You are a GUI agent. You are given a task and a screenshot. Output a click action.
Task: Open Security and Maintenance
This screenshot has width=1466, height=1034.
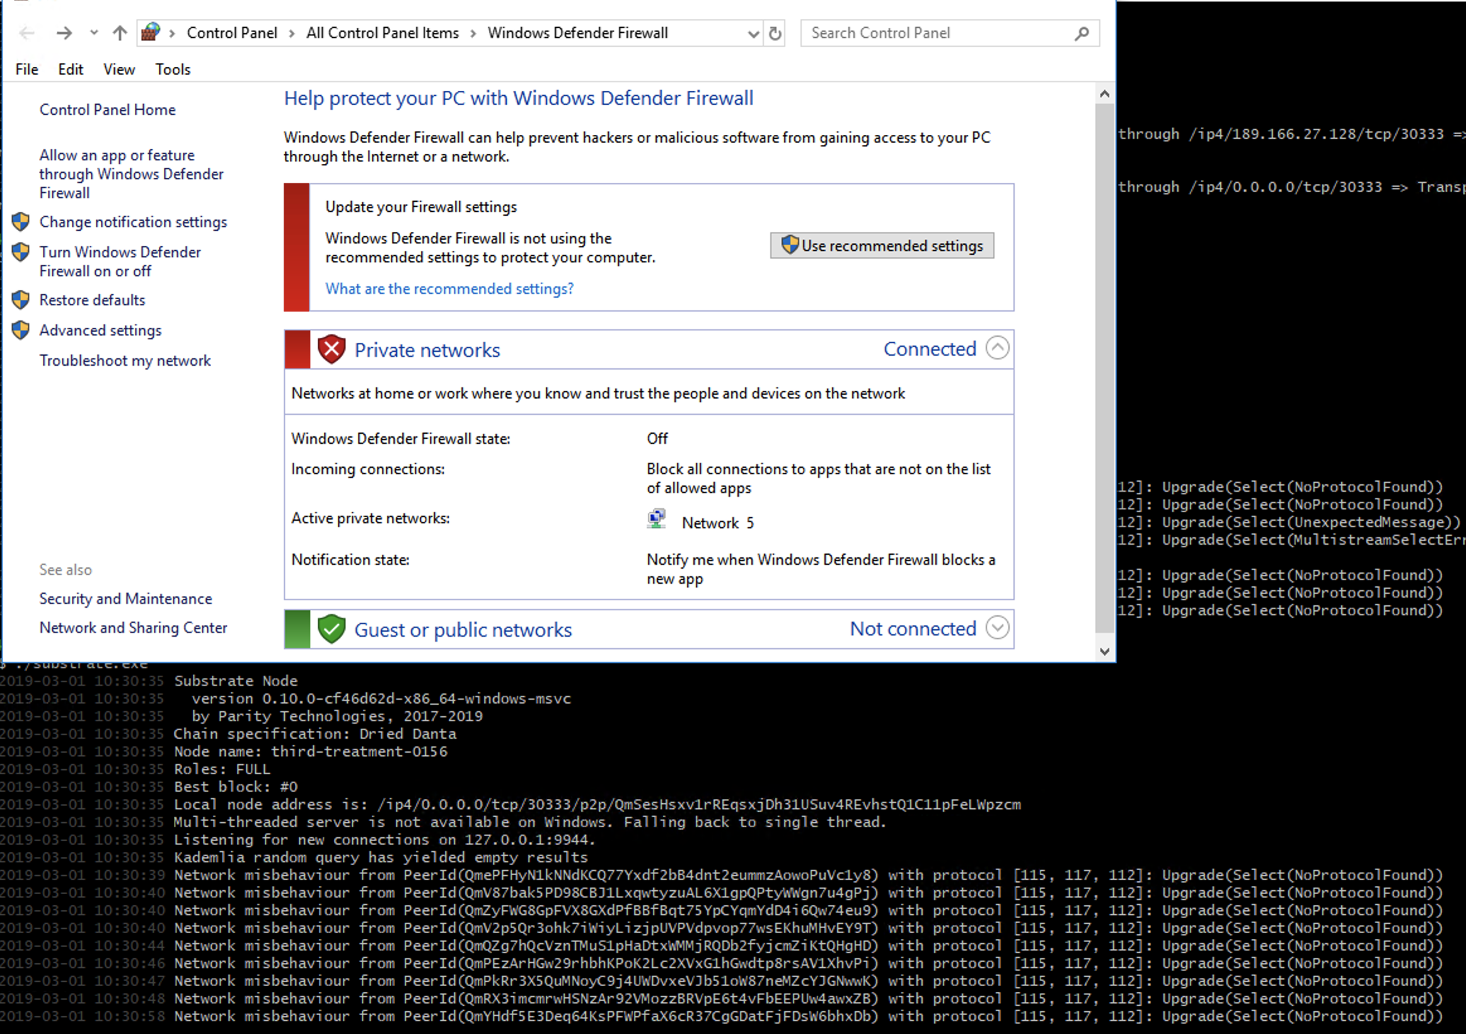tap(126, 598)
